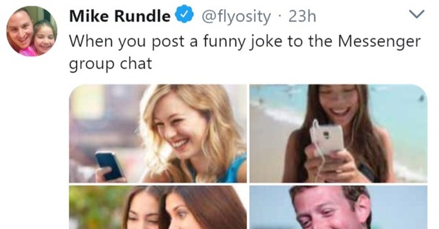Open the blonde woman laughing photo

(x=158, y=133)
